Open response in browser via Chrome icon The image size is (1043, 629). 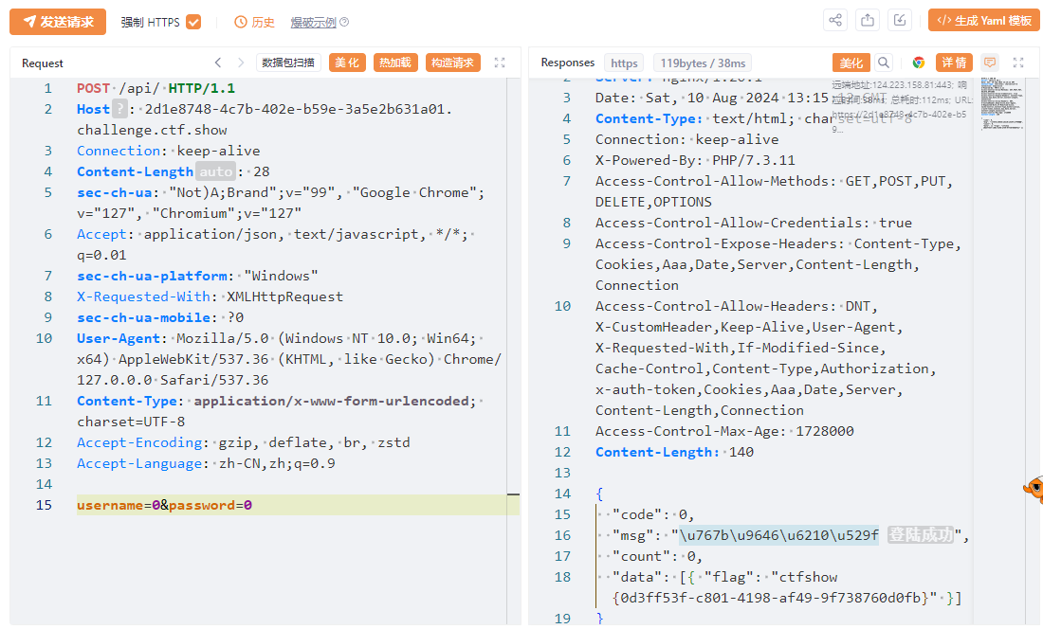coord(919,63)
